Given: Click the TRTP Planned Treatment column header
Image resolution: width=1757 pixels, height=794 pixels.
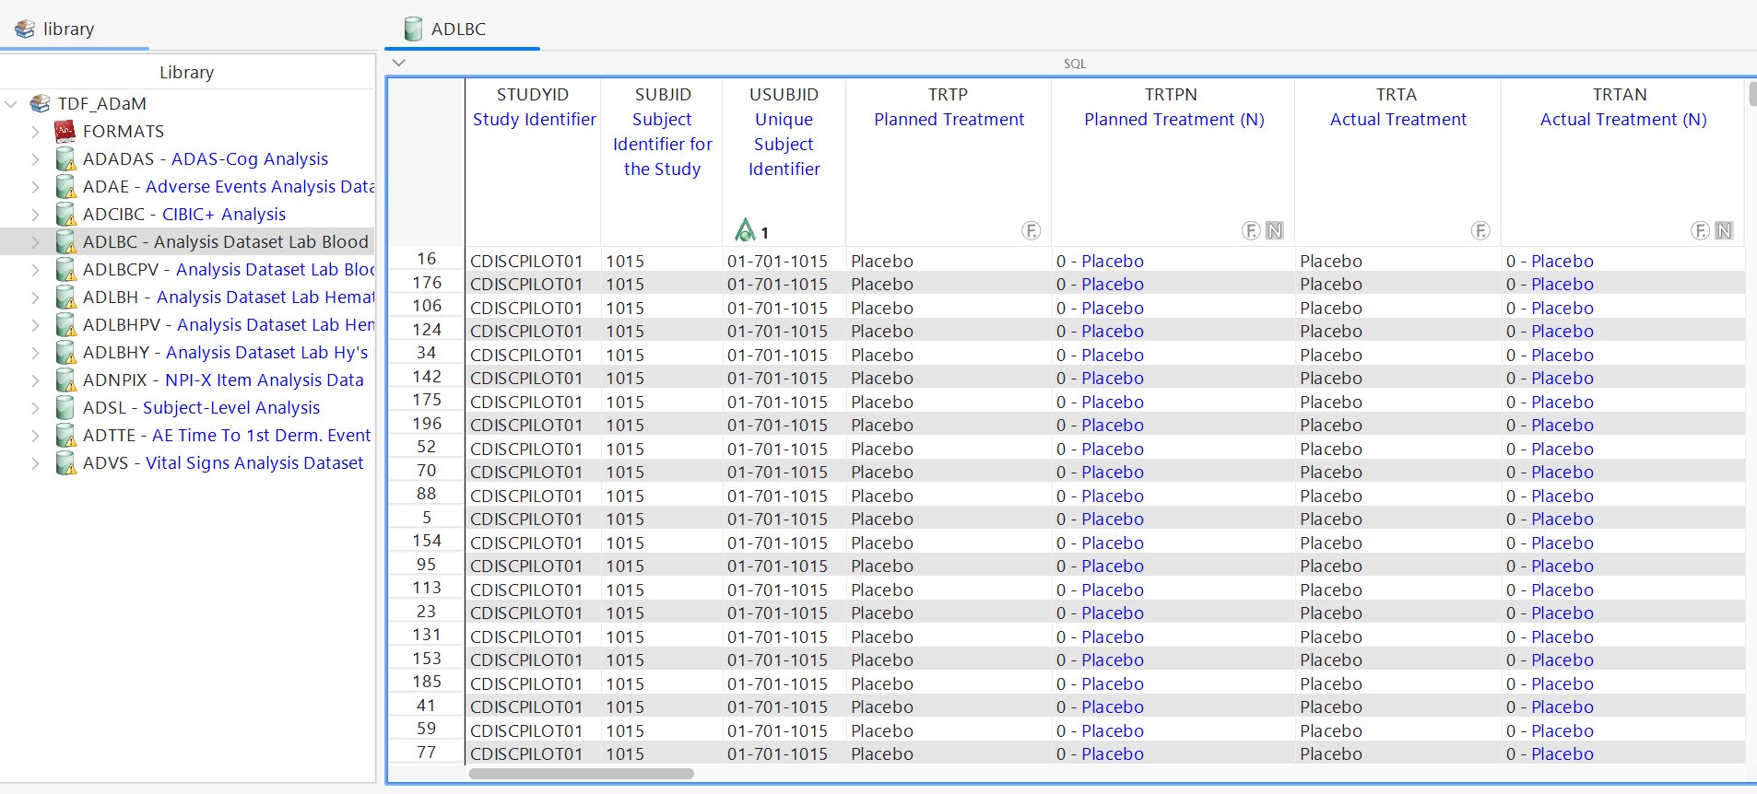Looking at the screenshot, I should 949,161.
